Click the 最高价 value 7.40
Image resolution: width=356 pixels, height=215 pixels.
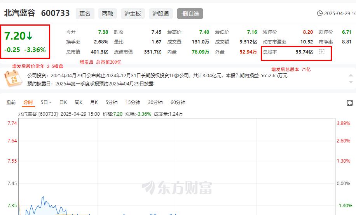tap(204, 32)
